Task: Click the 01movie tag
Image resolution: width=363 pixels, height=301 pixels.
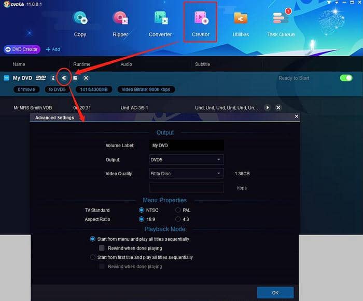Action: point(26,89)
